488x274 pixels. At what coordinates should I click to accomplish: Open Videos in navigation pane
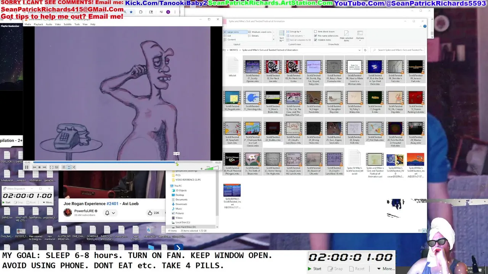tap(179, 218)
